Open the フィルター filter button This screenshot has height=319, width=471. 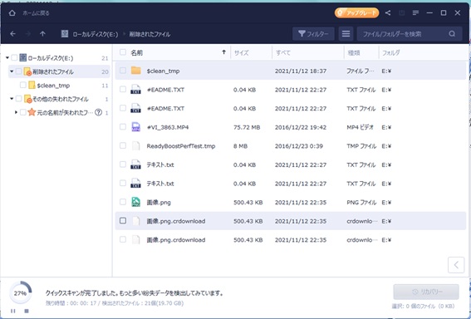coord(313,34)
